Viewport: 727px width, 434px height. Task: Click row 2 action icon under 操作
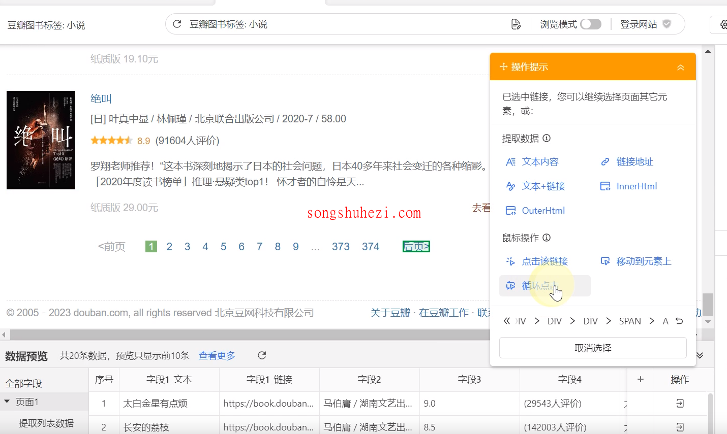click(680, 427)
